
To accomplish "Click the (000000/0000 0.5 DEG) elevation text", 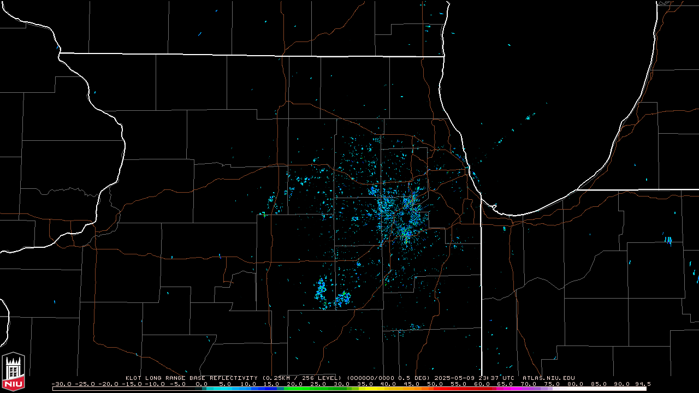I will pyautogui.click(x=389, y=378).
